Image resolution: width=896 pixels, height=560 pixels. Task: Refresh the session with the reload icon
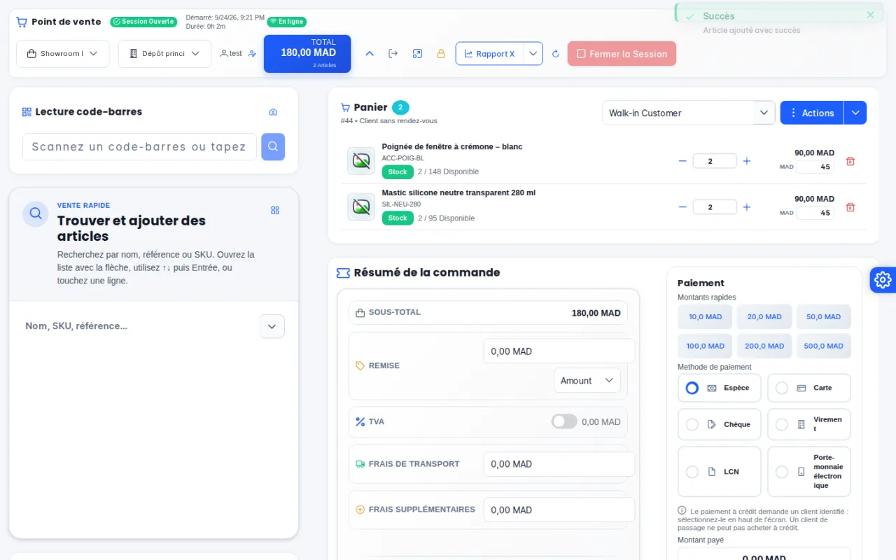pos(556,54)
